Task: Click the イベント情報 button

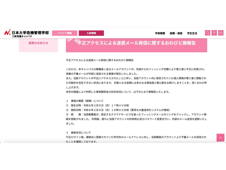Action: click(x=65, y=33)
